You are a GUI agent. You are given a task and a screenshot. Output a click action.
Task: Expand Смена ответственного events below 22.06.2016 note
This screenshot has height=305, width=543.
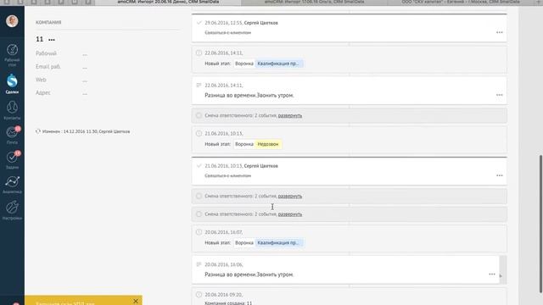pyautogui.click(x=290, y=115)
